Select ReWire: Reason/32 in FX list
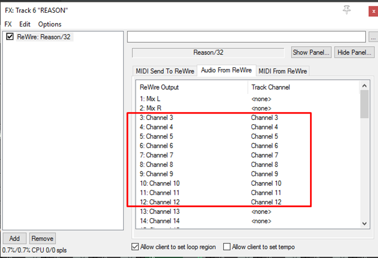 point(44,37)
